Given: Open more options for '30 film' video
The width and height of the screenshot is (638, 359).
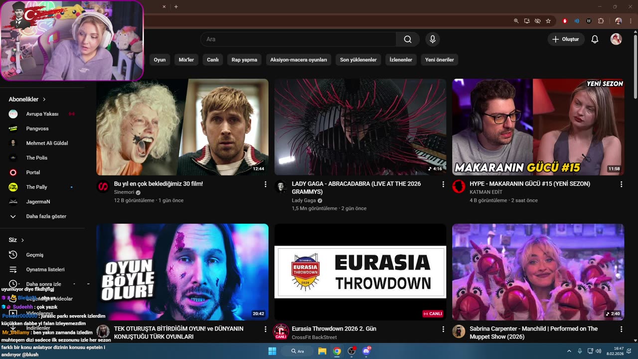Looking at the screenshot, I should pos(265,184).
